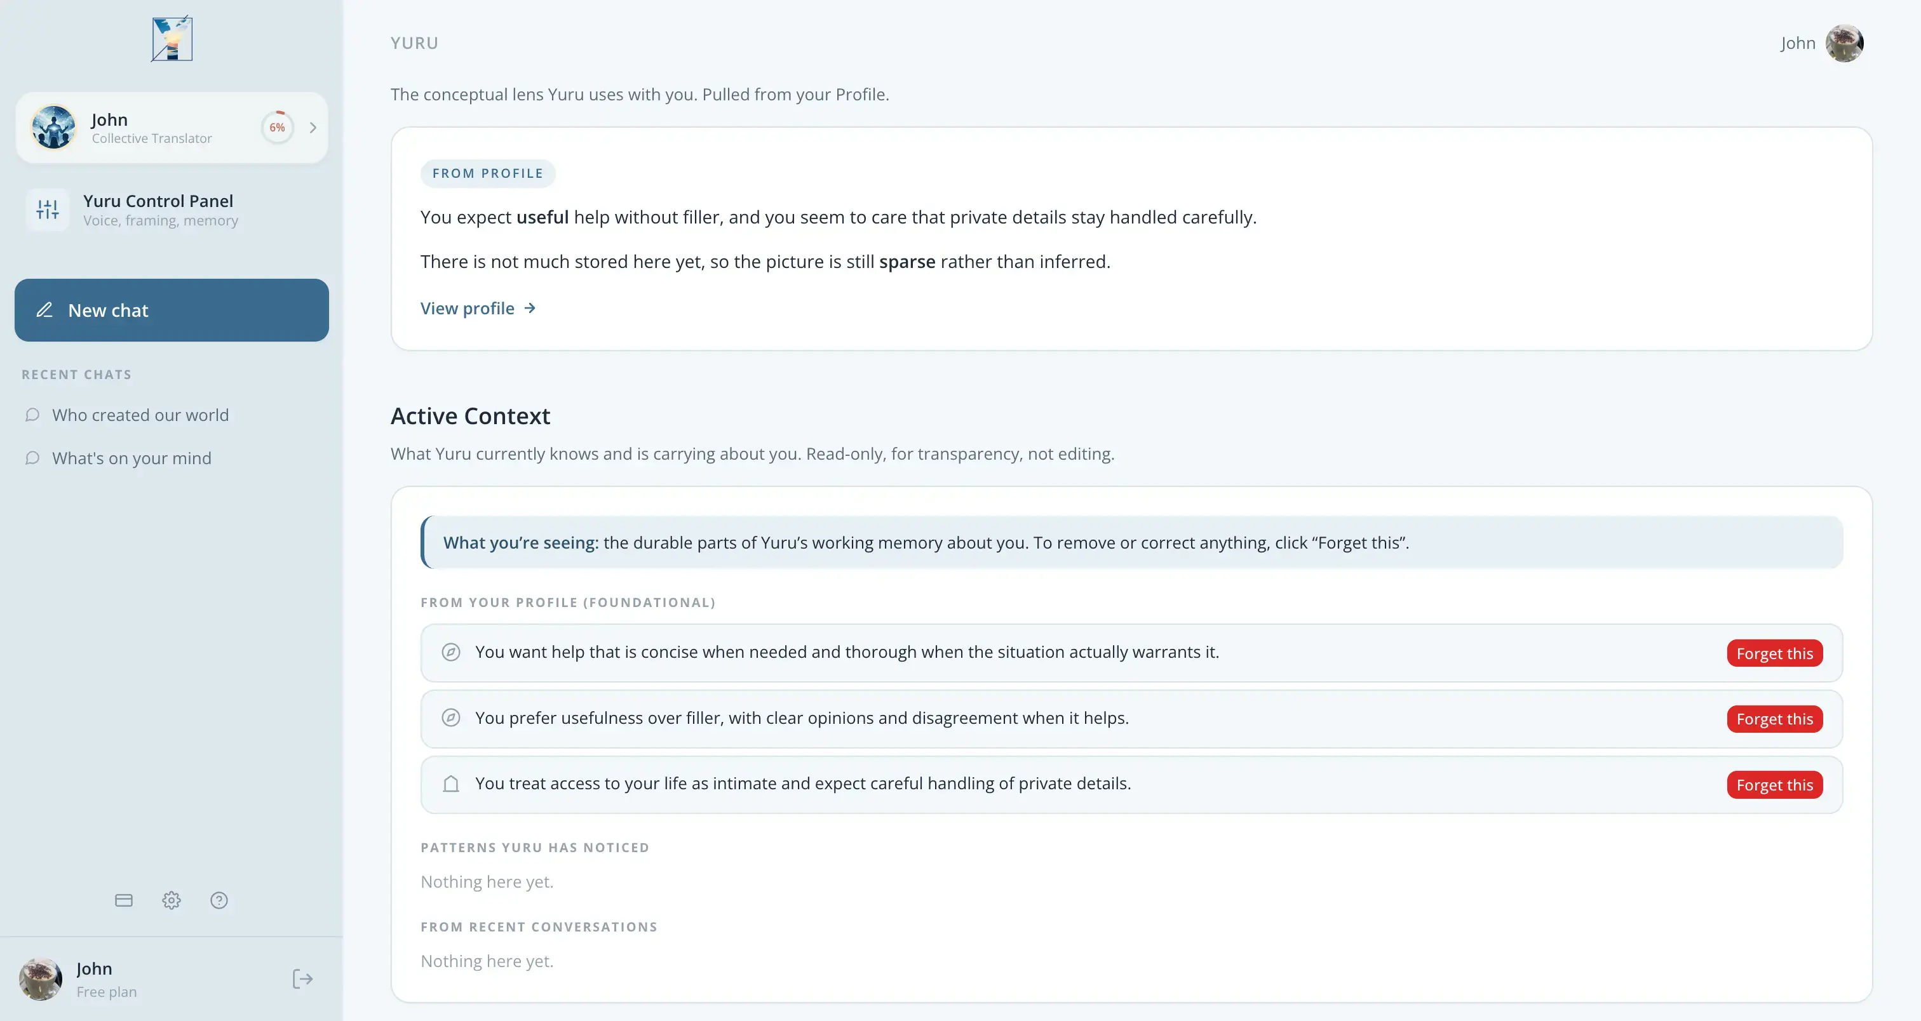
Task: Click the FROM RECENT CONVERSATIONS label
Action: pos(539,926)
